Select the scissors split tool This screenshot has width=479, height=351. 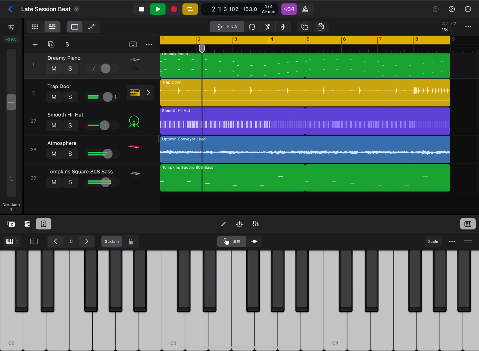[268, 26]
